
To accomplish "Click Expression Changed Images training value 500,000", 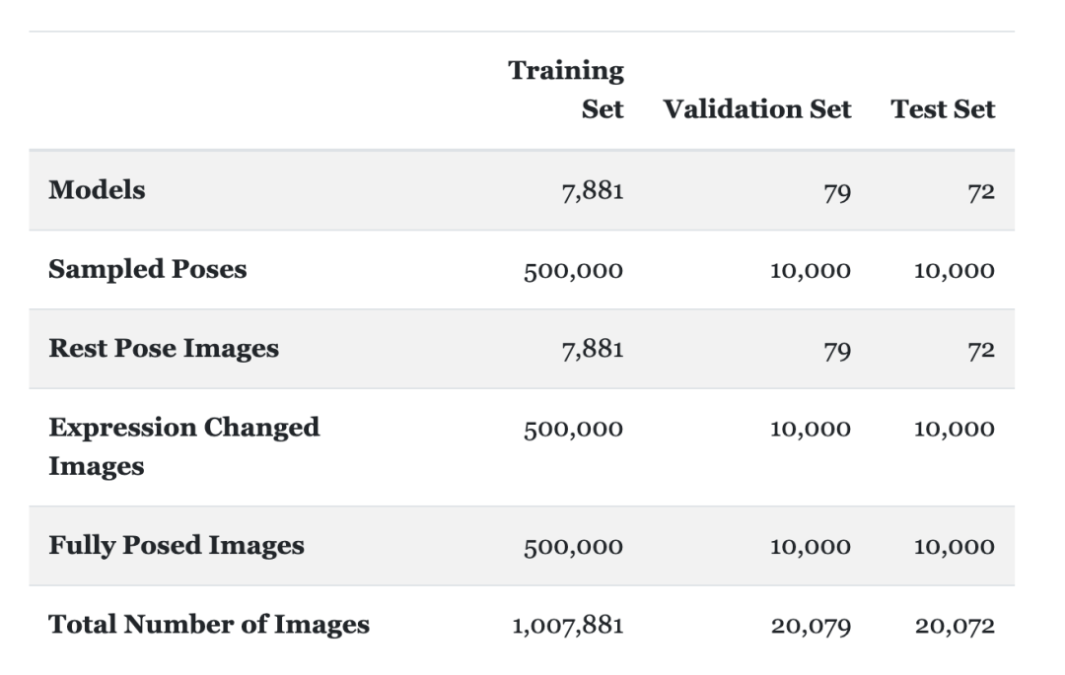I will (573, 430).
